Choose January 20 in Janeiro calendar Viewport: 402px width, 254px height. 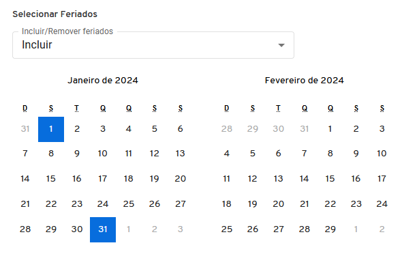click(x=181, y=179)
